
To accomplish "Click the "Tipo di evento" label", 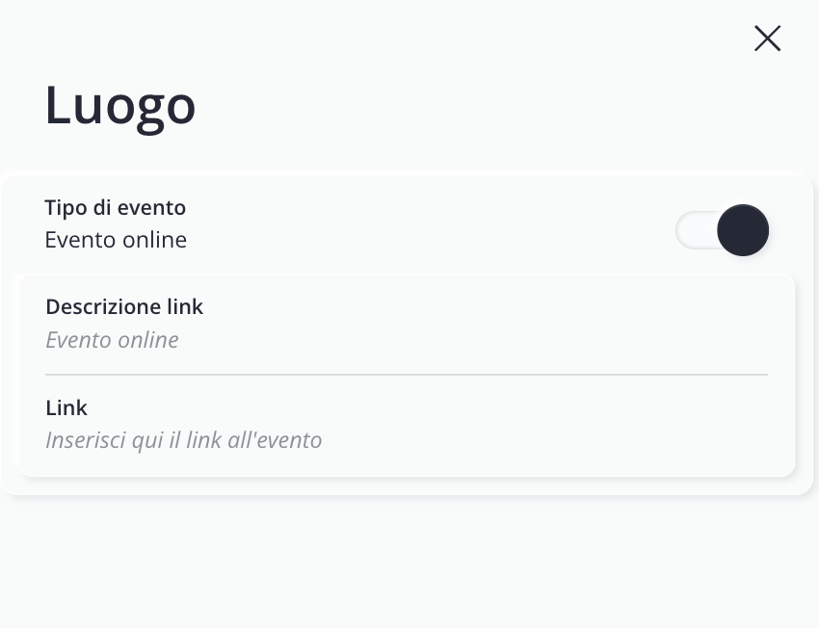I will [115, 207].
